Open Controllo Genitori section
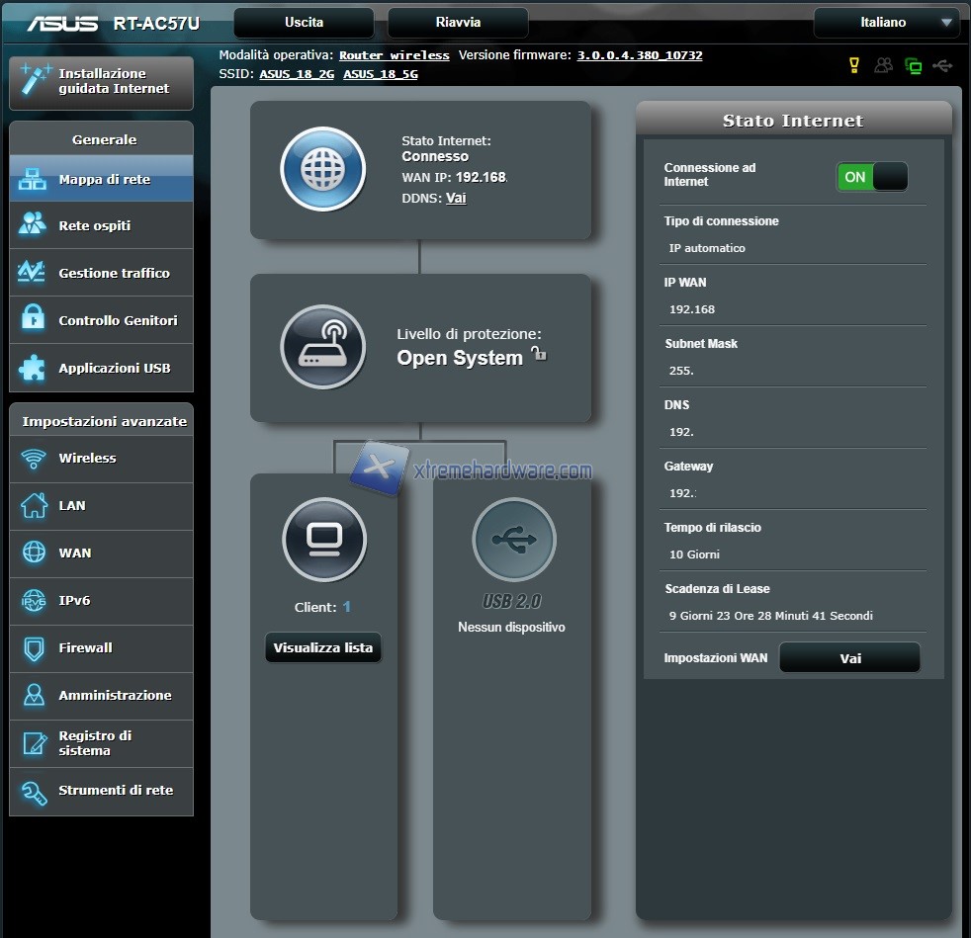 (x=102, y=320)
